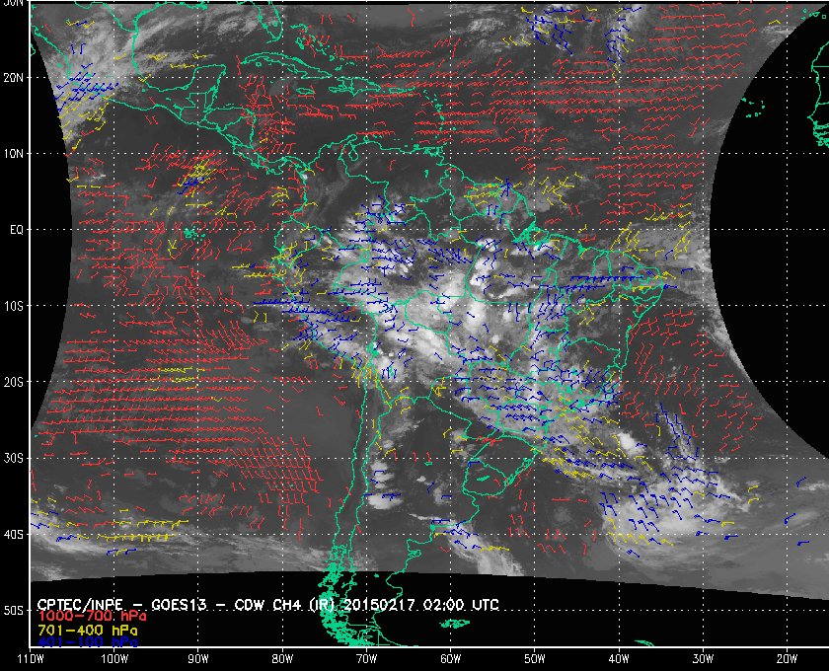The width and height of the screenshot is (829, 671).
Task: Click the 30W longitude label
Action: point(703,659)
